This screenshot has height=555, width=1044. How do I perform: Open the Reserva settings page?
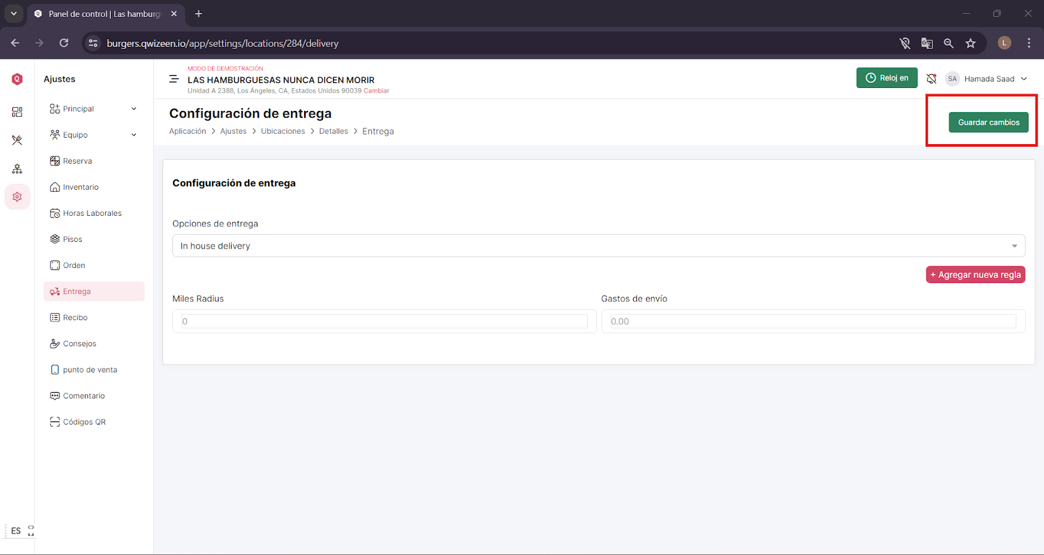pos(94,161)
